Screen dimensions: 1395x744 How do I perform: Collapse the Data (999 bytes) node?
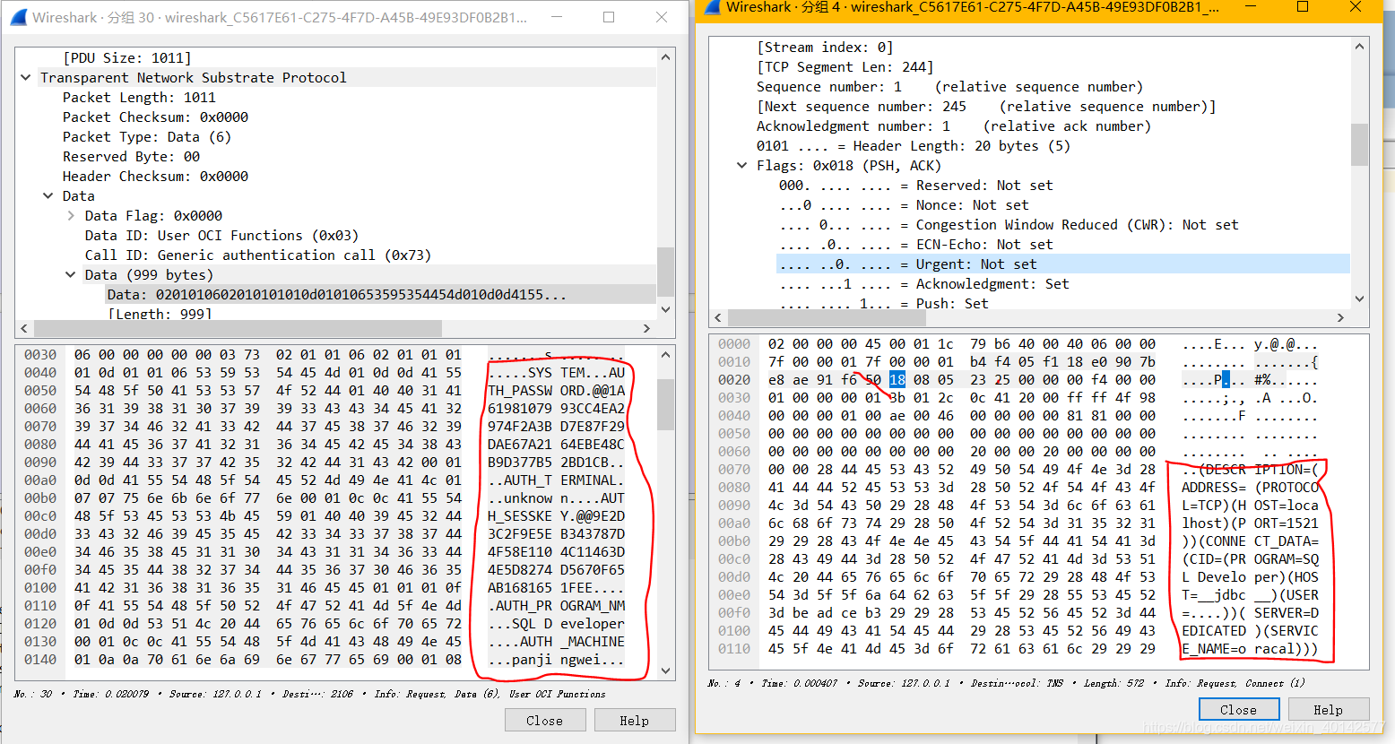pyautogui.click(x=71, y=275)
